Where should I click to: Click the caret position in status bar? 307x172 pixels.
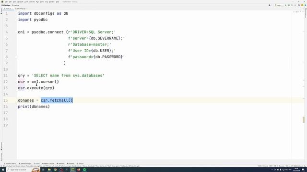[x=263, y=166]
